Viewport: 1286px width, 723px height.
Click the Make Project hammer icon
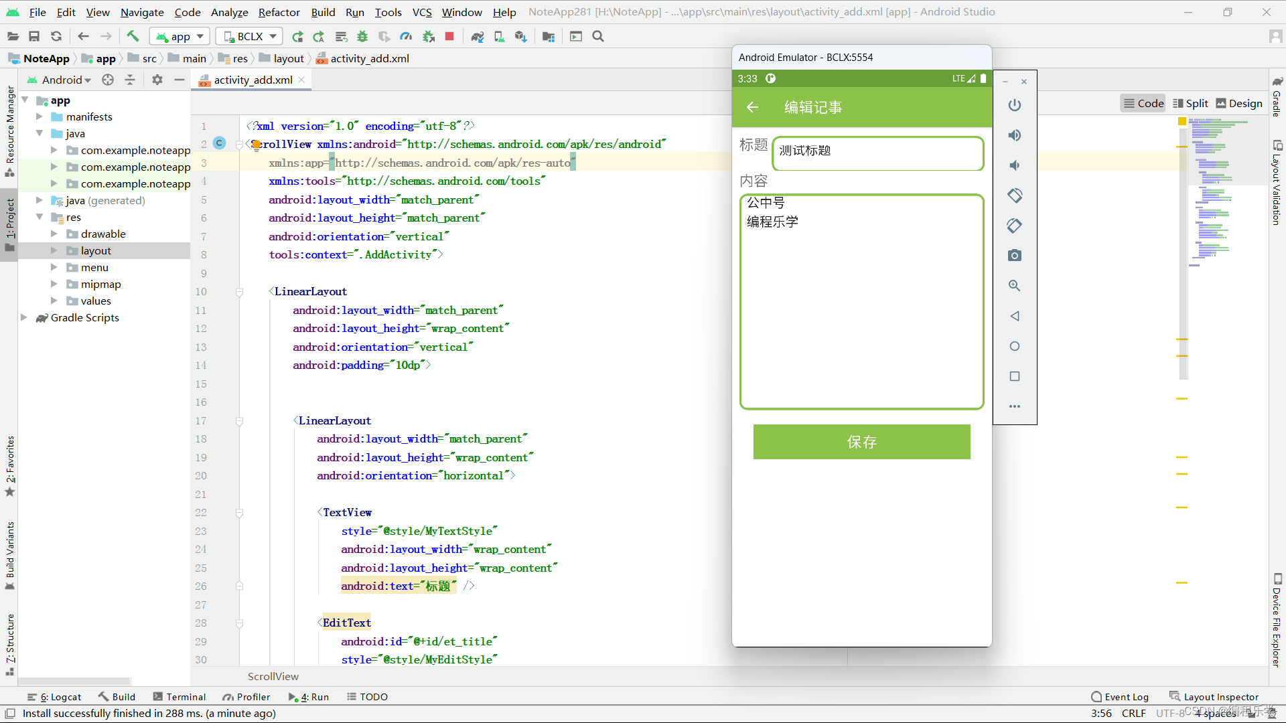(x=133, y=36)
